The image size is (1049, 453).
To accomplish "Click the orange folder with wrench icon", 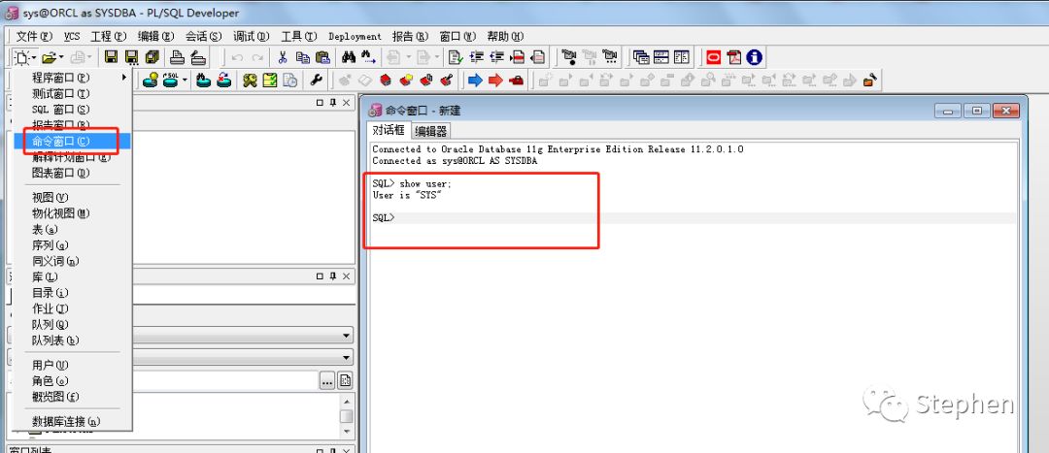I will tap(869, 81).
